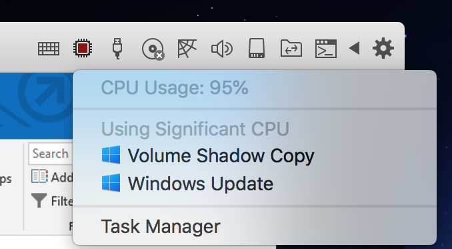Collapse the status icons with the left arrow

pos(354,48)
